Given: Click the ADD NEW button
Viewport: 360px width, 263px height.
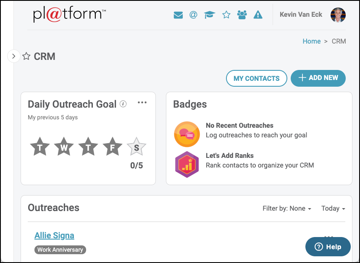Looking at the screenshot, I should (318, 78).
